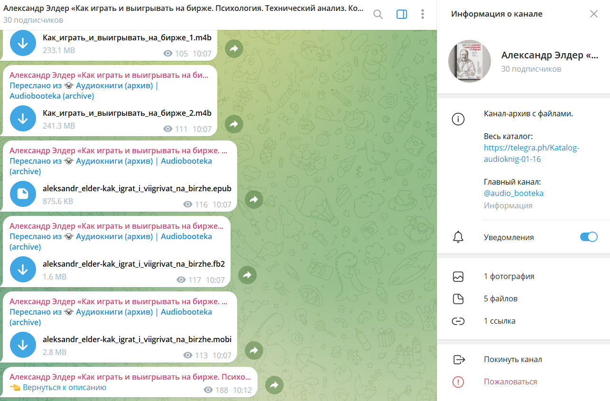
Task: Click 'Переслано из' source above fb2 file
Action: click(x=111, y=242)
